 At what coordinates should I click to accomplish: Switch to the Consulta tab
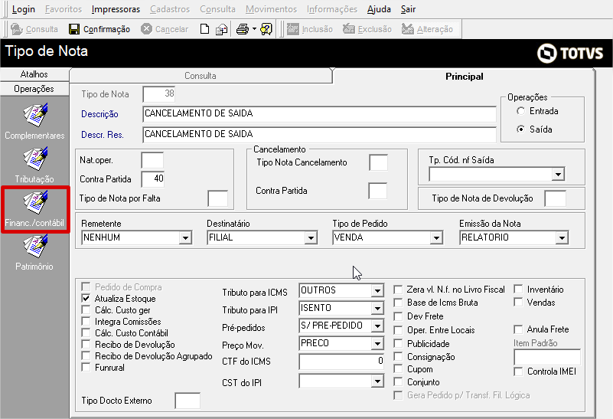pos(201,76)
